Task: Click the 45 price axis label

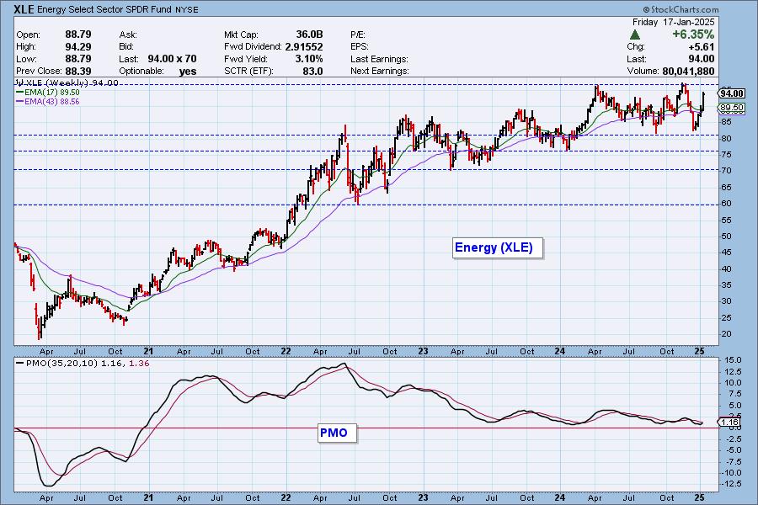Action: point(726,252)
